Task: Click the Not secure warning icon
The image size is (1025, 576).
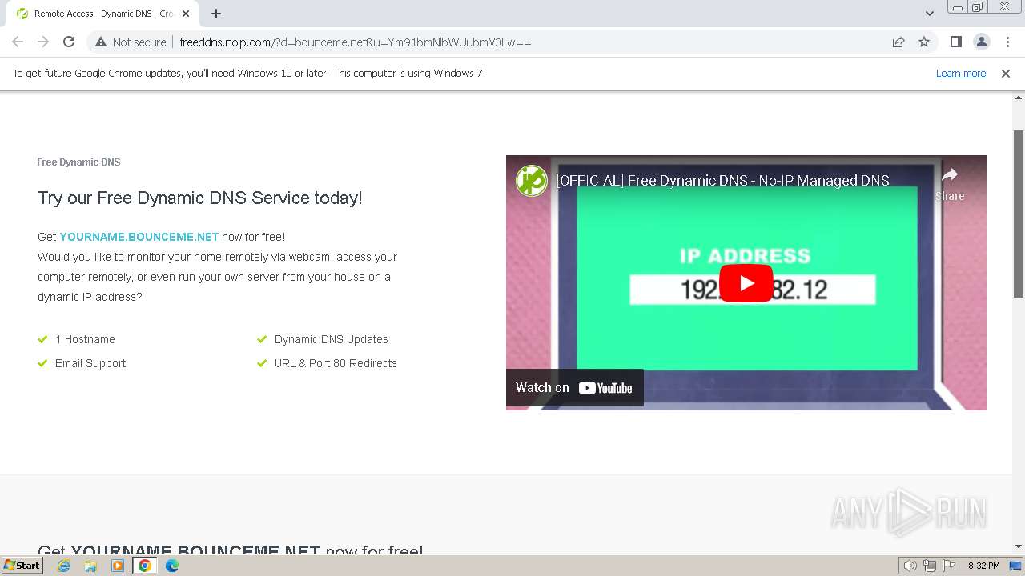Action: click(101, 42)
